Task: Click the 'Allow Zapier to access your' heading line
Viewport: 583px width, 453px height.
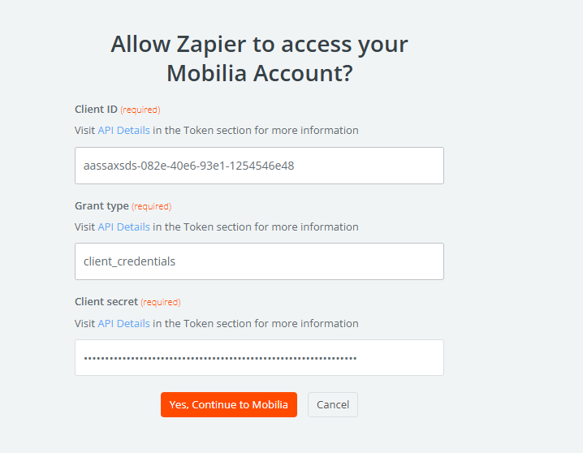Action: 259,44
